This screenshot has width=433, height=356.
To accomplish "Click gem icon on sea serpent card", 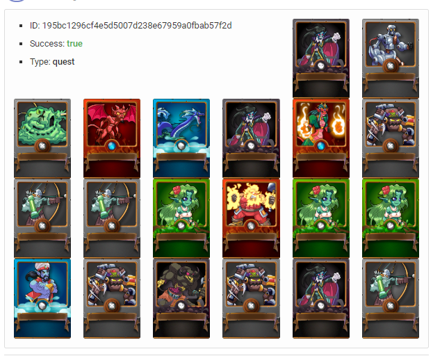I will click(181, 146).
